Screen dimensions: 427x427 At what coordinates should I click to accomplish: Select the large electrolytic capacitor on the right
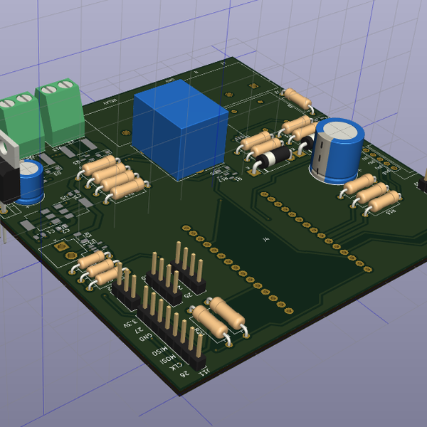click(336, 151)
